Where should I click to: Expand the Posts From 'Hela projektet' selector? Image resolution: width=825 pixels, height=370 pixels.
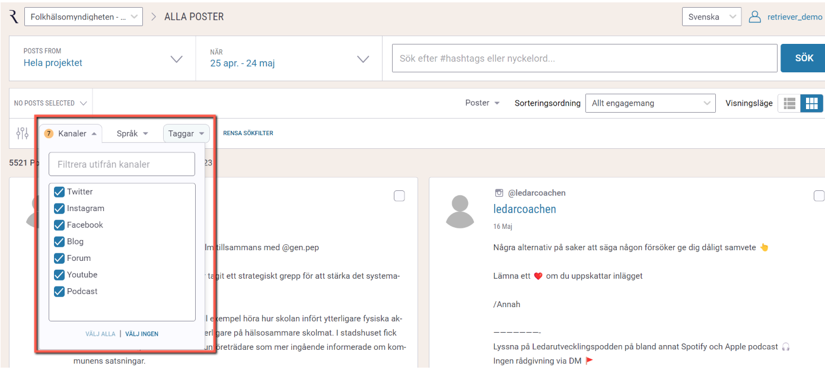103,58
